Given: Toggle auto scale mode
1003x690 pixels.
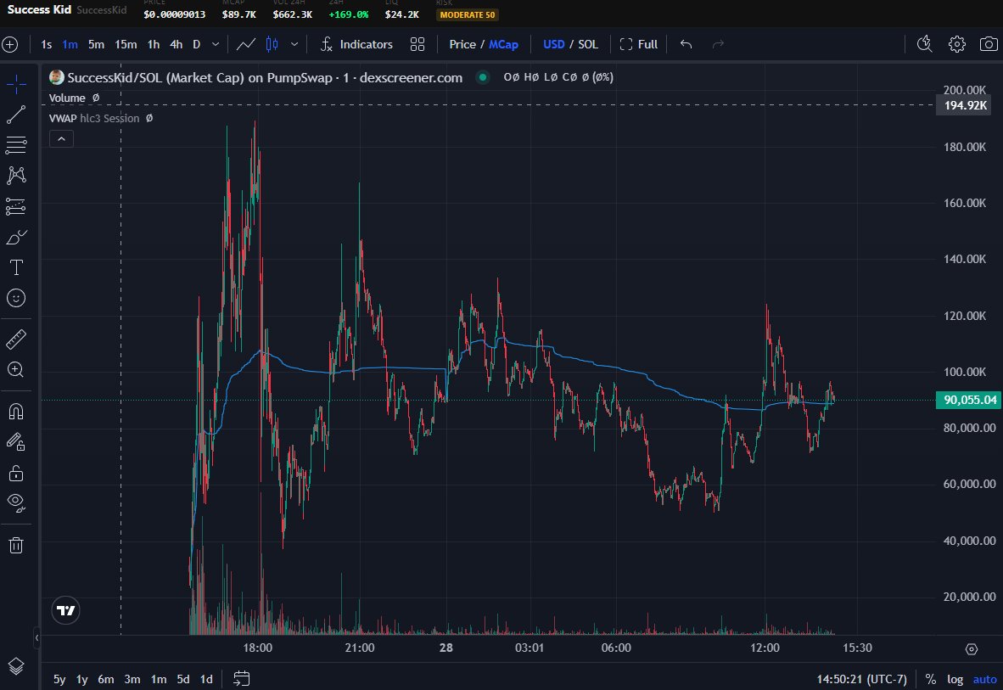Looking at the screenshot, I should [984, 679].
